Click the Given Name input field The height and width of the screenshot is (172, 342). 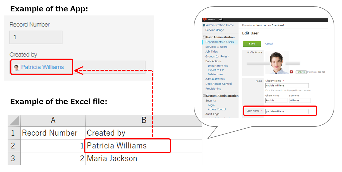(x=276, y=100)
